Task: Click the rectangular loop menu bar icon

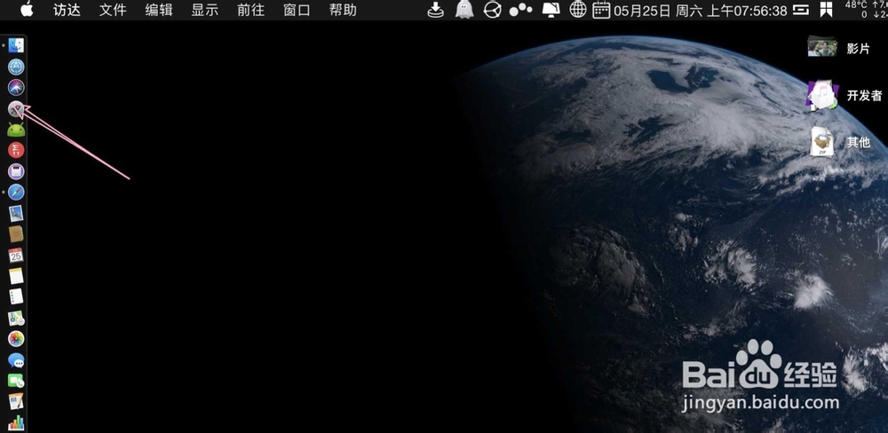Action: coord(800,10)
